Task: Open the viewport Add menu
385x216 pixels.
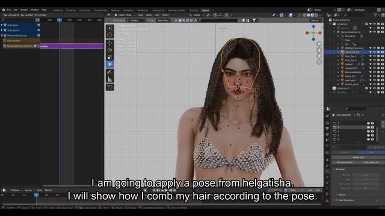Action: (x=157, y=15)
